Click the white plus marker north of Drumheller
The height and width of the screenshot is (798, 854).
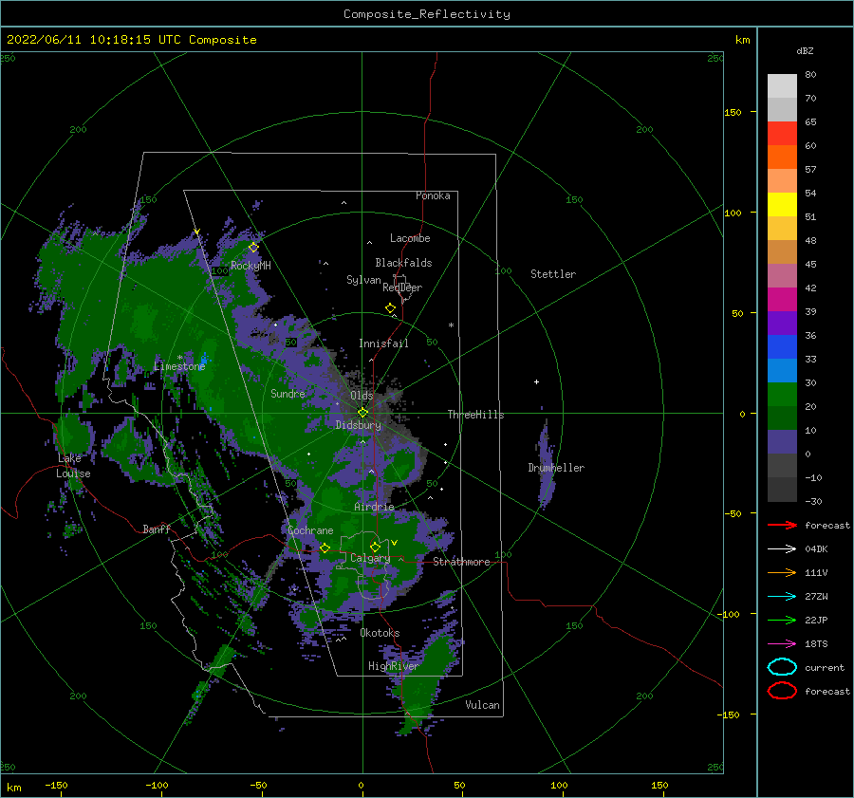point(536,381)
